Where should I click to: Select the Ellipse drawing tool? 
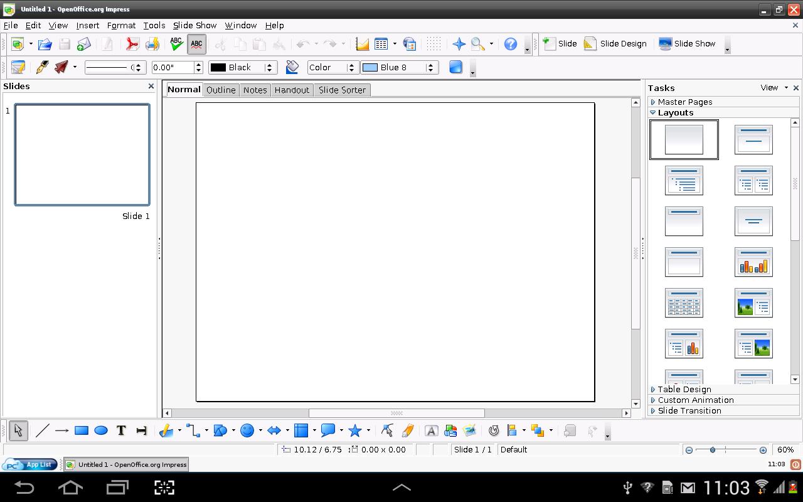coord(101,430)
